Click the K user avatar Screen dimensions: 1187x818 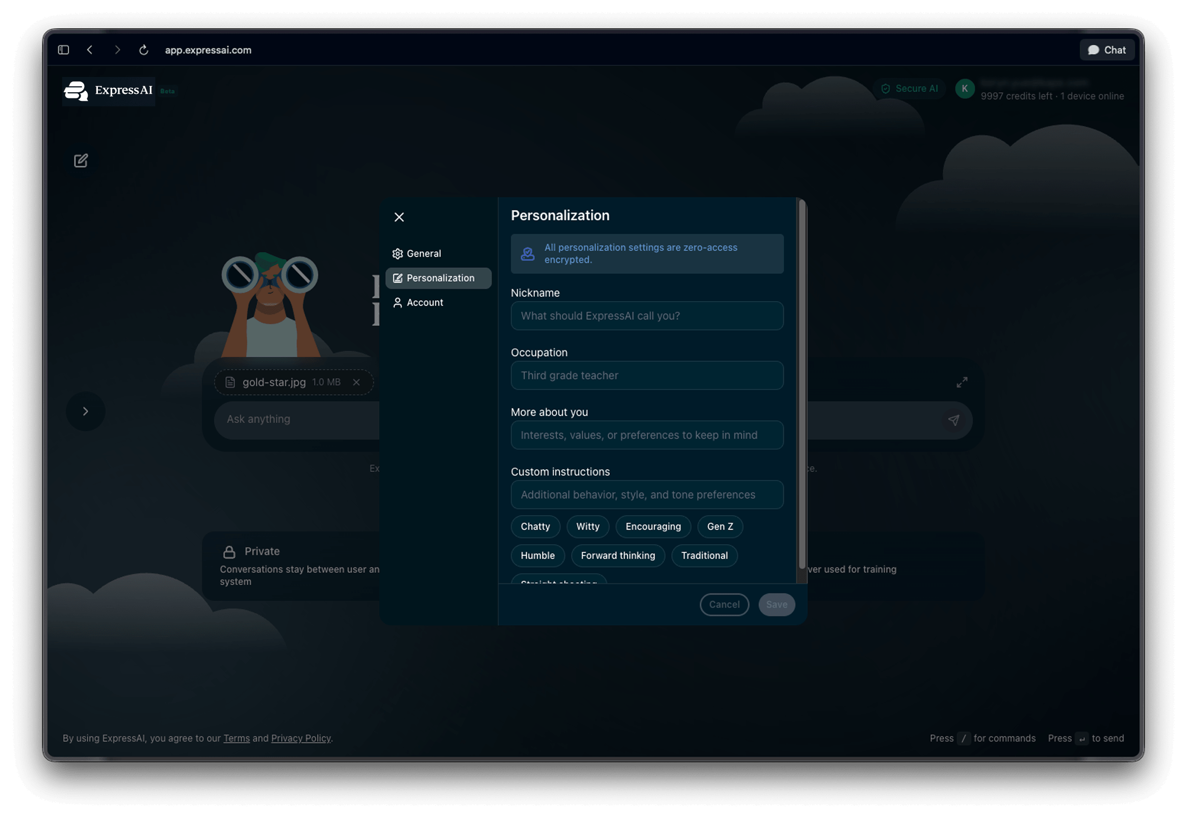tap(965, 89)
